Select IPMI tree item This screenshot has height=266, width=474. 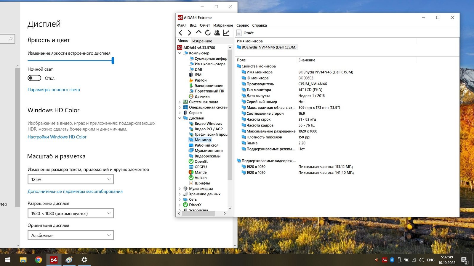pyautogui.click(x=196, y=75)
